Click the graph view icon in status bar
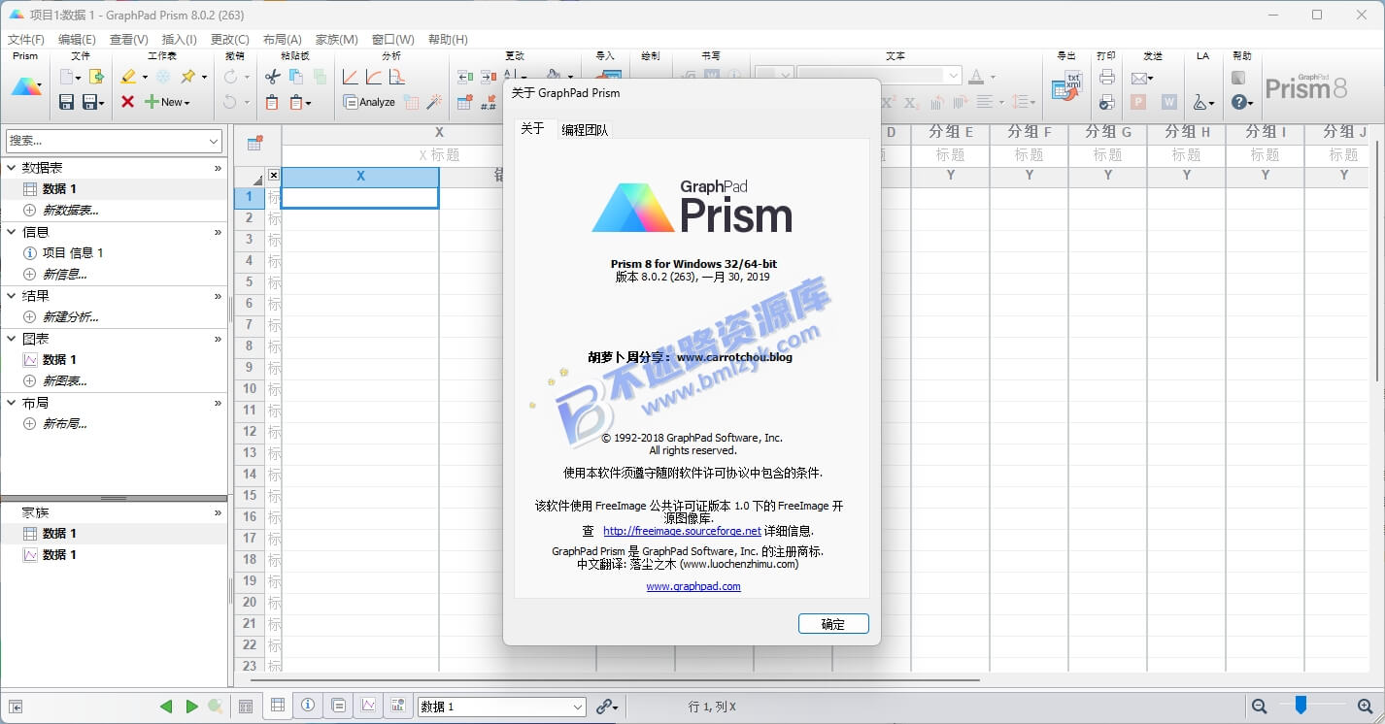1385x724 pixels. [x=368, y=706]
